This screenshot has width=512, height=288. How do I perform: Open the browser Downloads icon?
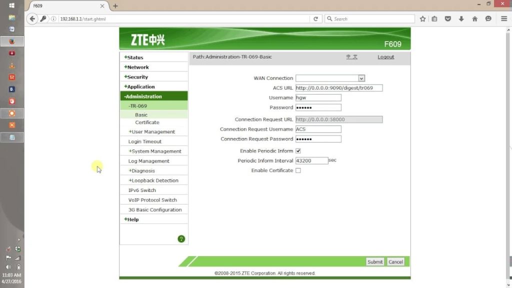pyautogui.click(x=460, y=18)
